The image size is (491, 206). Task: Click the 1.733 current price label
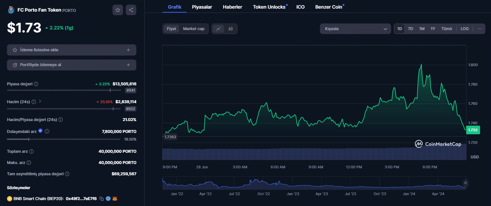click(473, 130)
